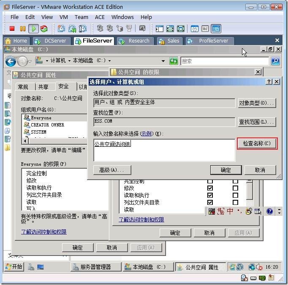Click the Summary View toolbar icon

(x=195, y=29)
